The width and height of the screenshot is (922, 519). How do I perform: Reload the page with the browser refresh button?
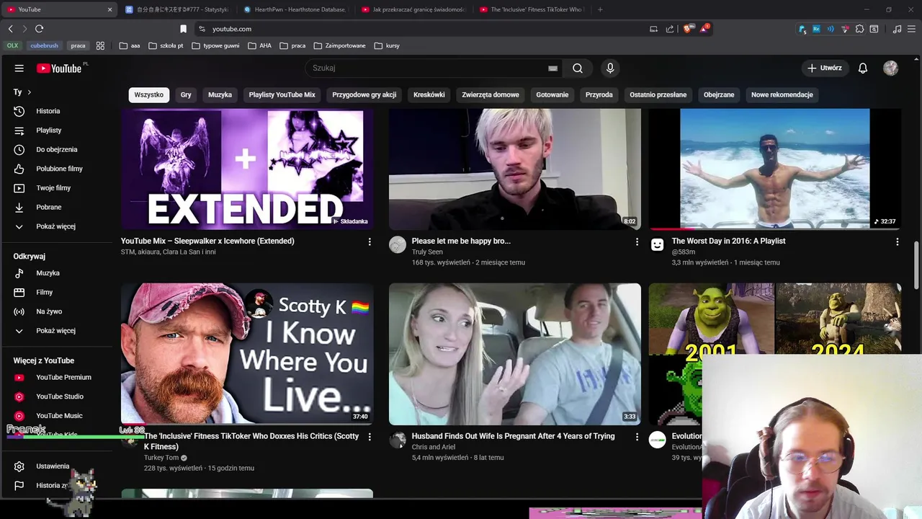39,29
